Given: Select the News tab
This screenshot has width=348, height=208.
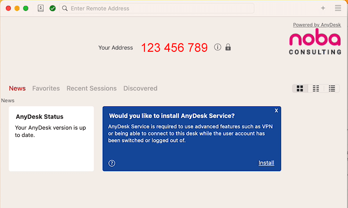Looking at the screenshot, I should point(17,88).
